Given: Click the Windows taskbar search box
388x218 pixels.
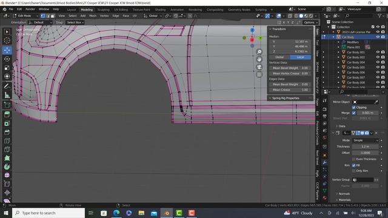Looking at the screenshot, I should (48, 213).
